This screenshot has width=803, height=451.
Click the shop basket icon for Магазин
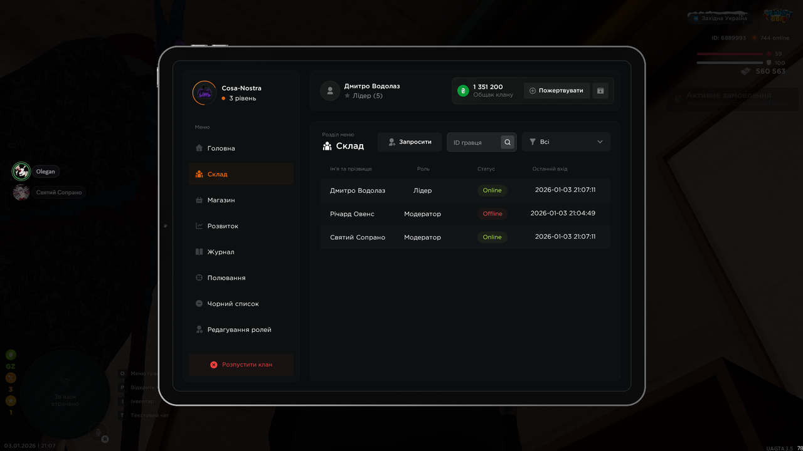click(199, 200)
